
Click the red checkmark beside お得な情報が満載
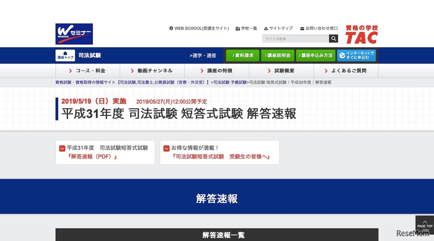click(166, 148)
